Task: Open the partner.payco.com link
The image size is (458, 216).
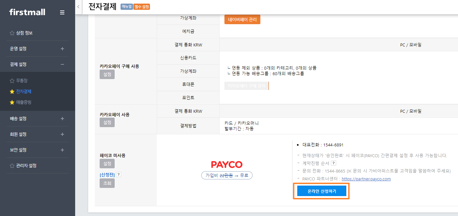Action: 366,179
